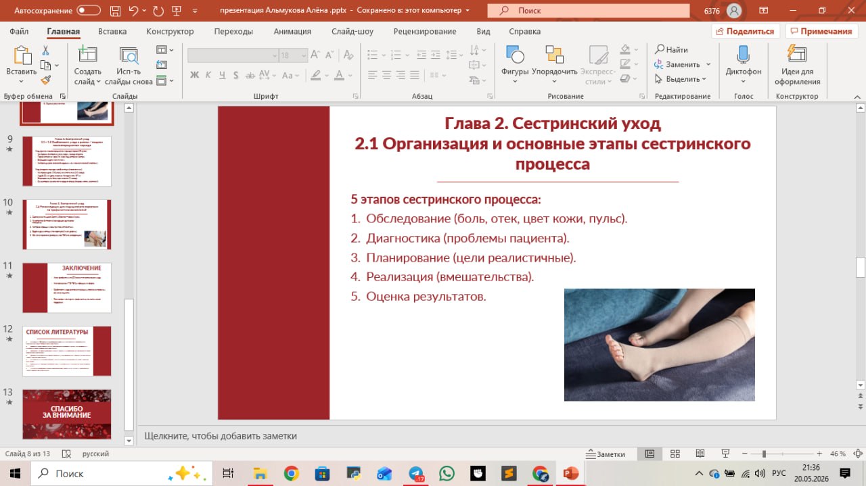Switch to Reading view icon
The image size is (866, 486).
point(700,454)
